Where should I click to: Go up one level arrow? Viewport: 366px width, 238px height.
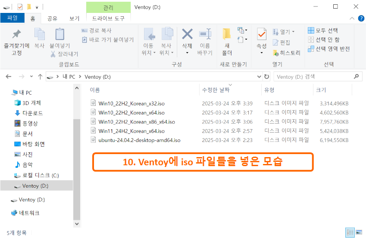40,77
